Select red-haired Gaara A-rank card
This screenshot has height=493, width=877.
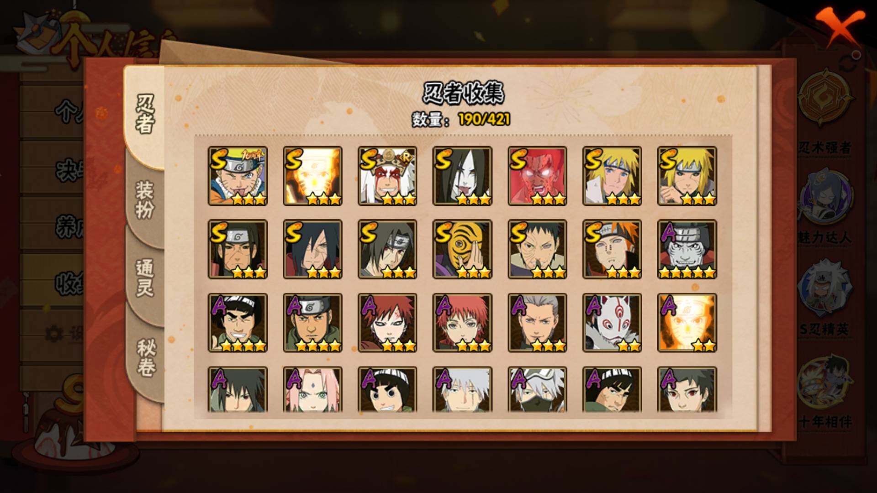(387, 323)
